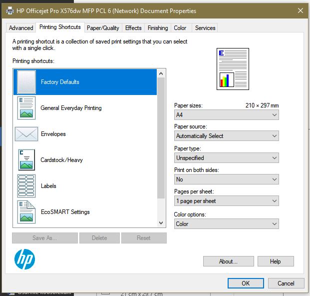Click the General Everyday Printing page icon
This screenshot has width=310, height=296.
click(x=26, y=108)
